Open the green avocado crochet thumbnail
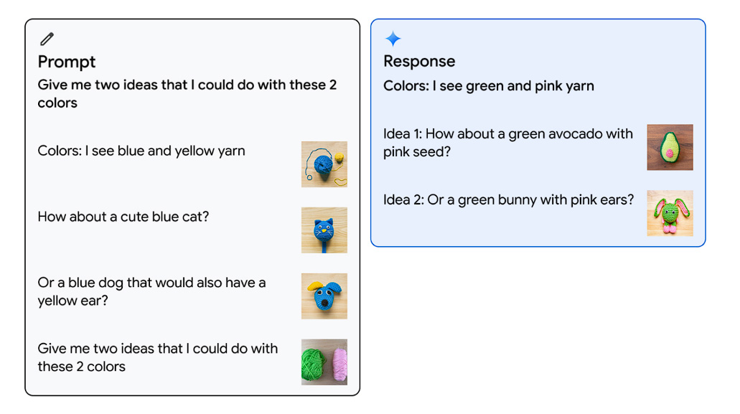This screenshot has height=414, width=740. [x=670, y=147]
